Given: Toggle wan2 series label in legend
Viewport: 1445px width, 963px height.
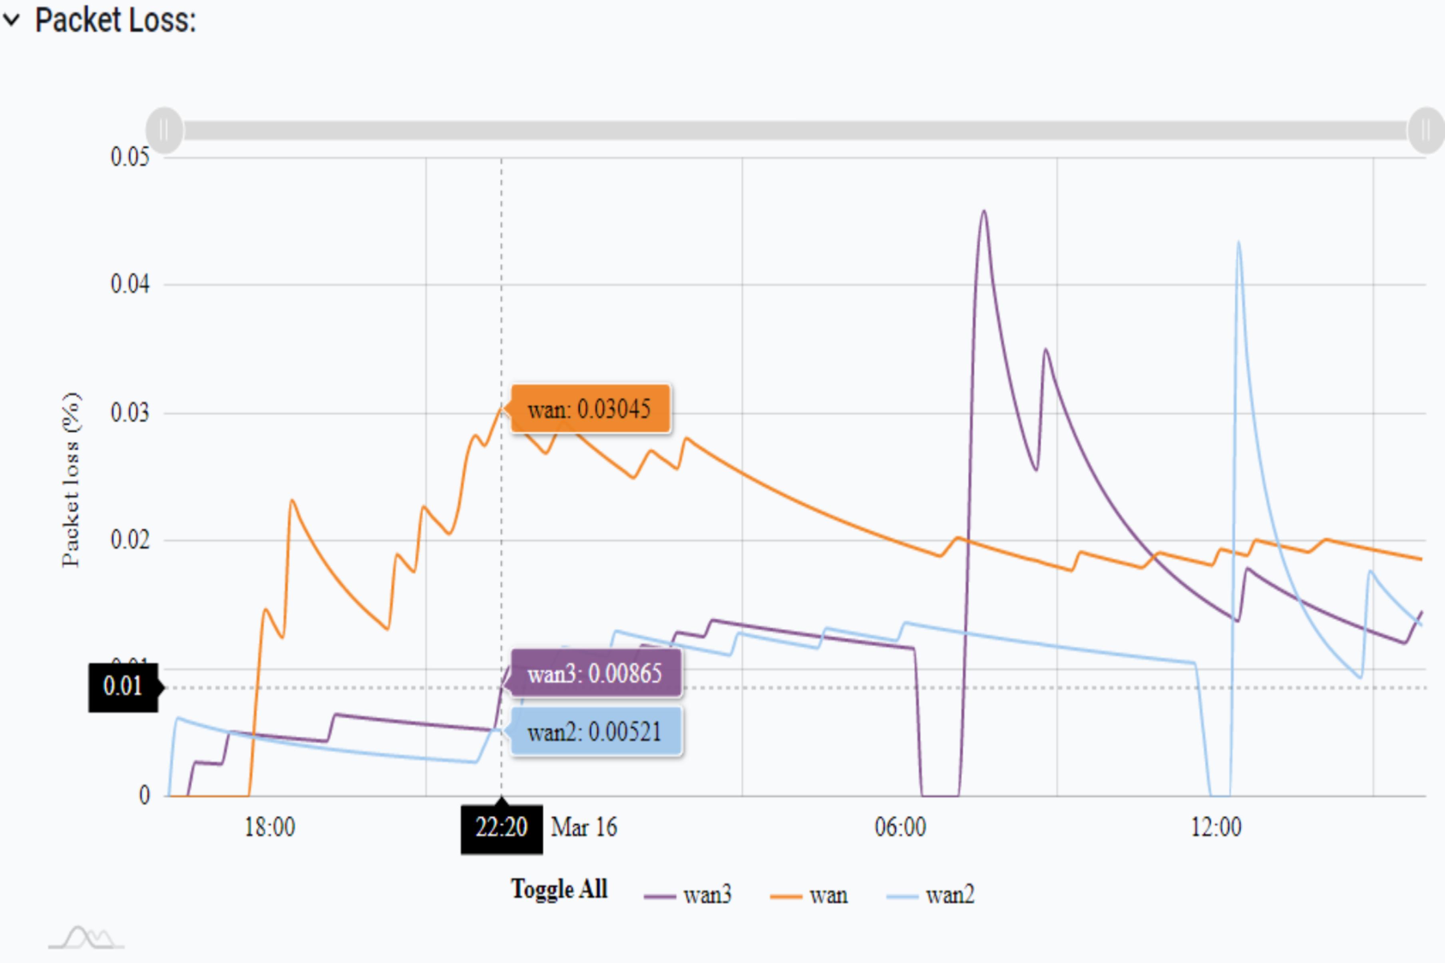Looking at the screenshot, I should click(x=950, y=895).
